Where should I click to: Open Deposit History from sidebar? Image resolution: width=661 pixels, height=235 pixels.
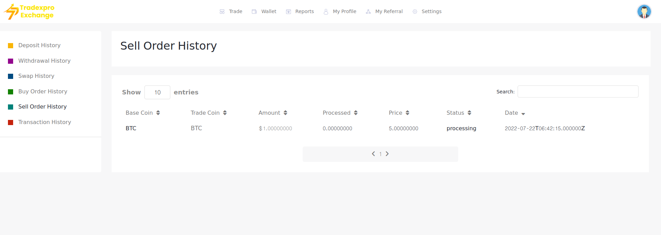pos(39,45)
